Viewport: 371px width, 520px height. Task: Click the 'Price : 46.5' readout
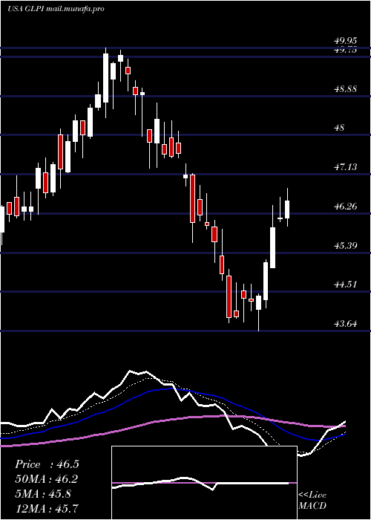point(47,464)
